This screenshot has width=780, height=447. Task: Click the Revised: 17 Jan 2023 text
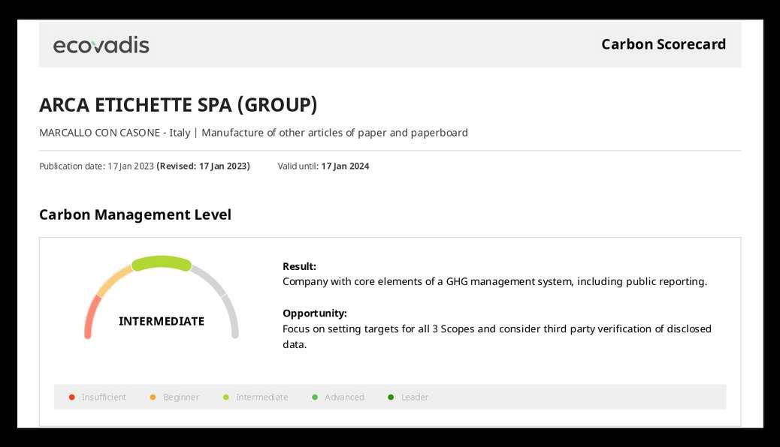(203, 166)
